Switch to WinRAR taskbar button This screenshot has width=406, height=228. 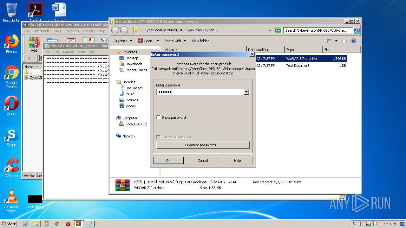pyautogui.click(x=79, y=224)
